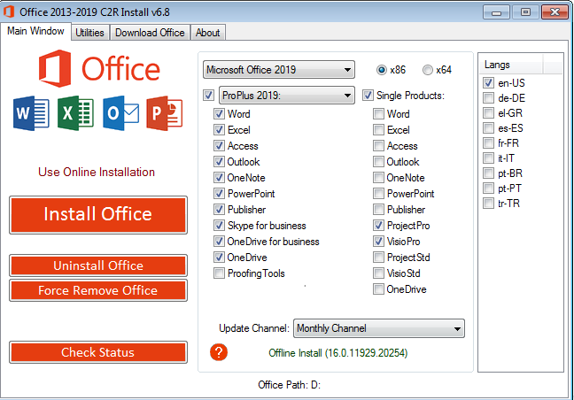Enable the tr-TR language
Viewport: 574px width, 400px height.
point(488,204)
